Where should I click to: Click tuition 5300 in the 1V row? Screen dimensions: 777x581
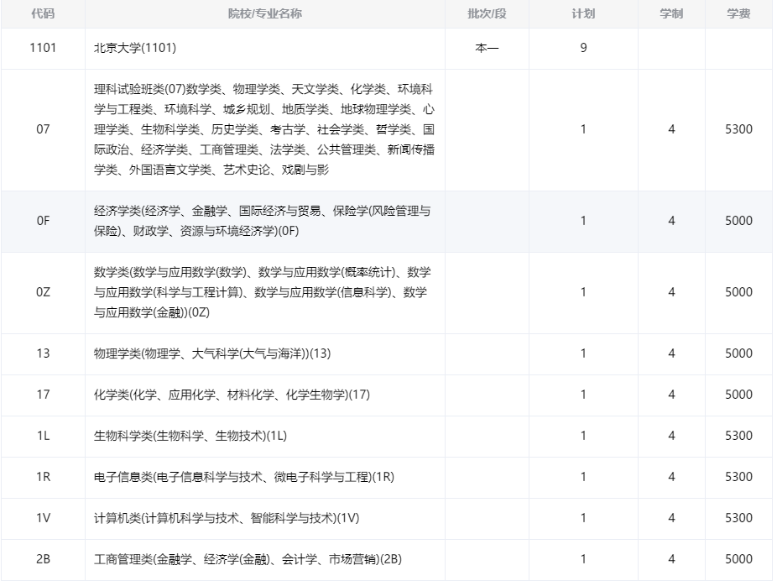coord(738,518)
